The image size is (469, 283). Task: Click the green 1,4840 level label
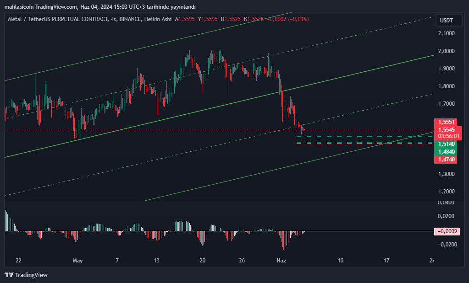click(x=446, y=152)
